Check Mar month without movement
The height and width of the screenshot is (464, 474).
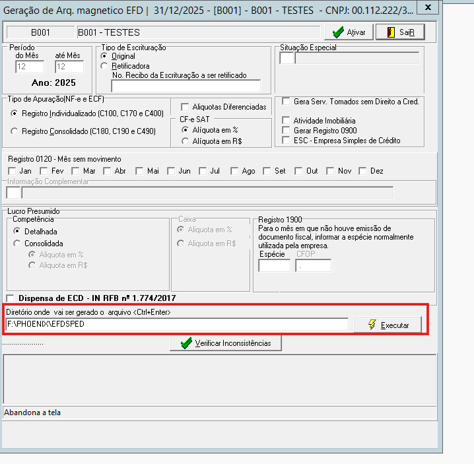75,171
